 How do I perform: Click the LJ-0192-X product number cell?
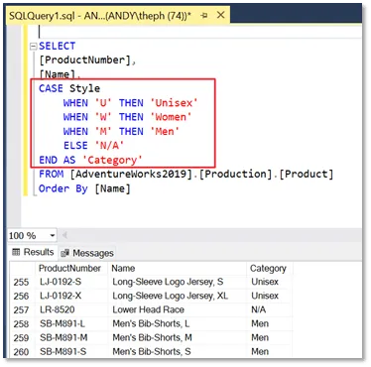pos(61,296)
